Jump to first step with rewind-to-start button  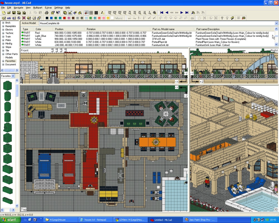162,13
